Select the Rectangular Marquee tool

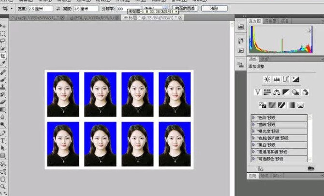click(3, 34)
